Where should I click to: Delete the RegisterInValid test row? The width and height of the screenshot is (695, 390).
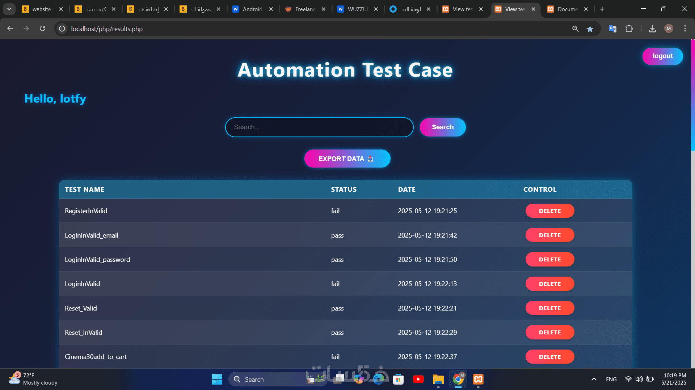[x=549, y=211]
